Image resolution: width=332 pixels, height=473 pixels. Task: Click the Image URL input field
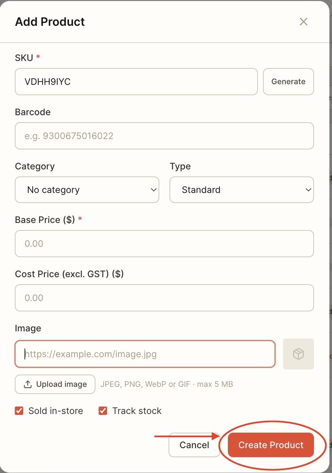(145, 354)
